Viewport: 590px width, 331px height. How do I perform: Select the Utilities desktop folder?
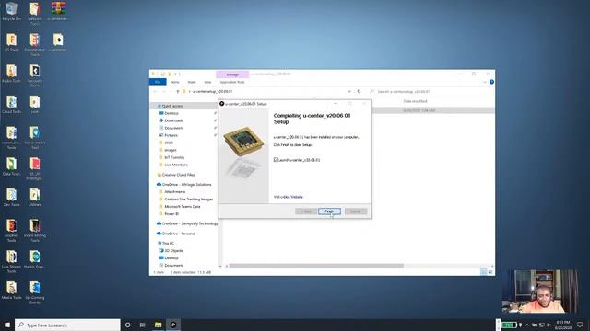click(35, 198)
